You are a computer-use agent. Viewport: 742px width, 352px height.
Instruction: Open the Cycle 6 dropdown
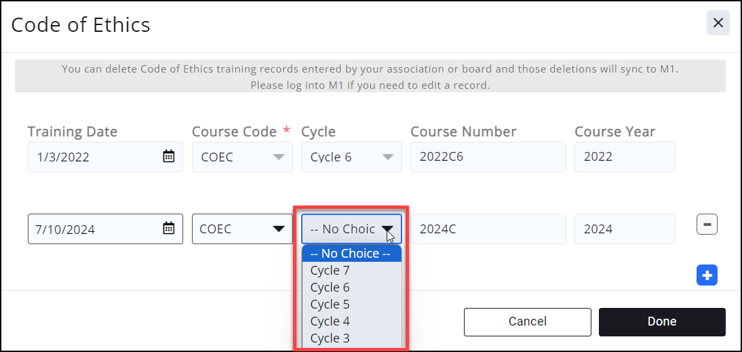point(351,157)
